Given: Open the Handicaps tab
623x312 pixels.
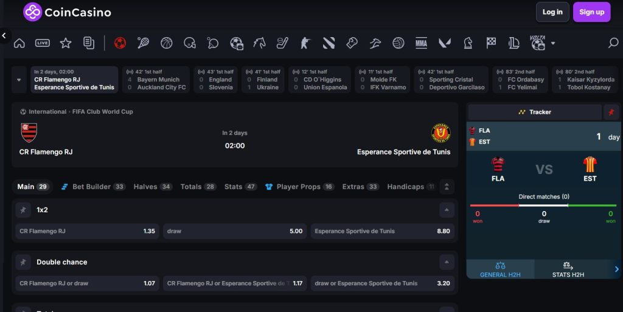Looking at the screenshot, I should pos(411,187).
